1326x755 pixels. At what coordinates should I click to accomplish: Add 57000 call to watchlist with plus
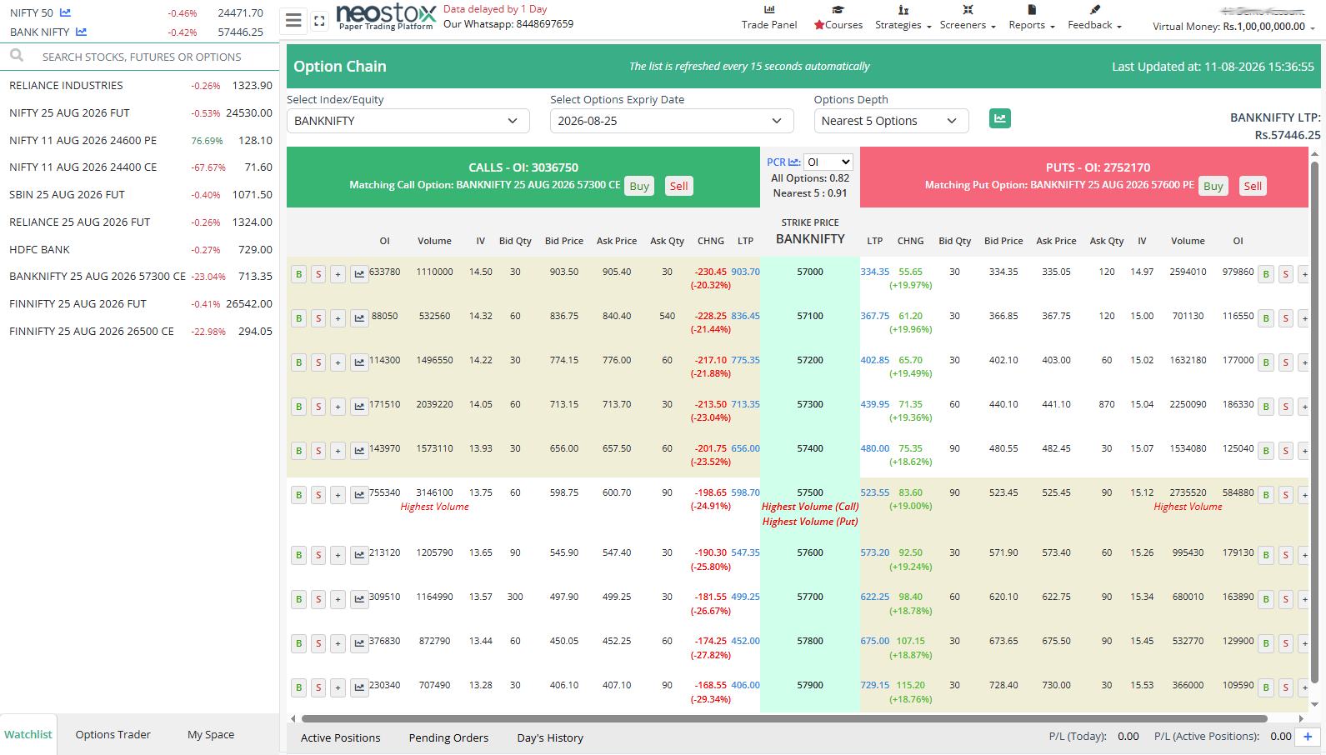pyautogui.click(x=338, y=274)
